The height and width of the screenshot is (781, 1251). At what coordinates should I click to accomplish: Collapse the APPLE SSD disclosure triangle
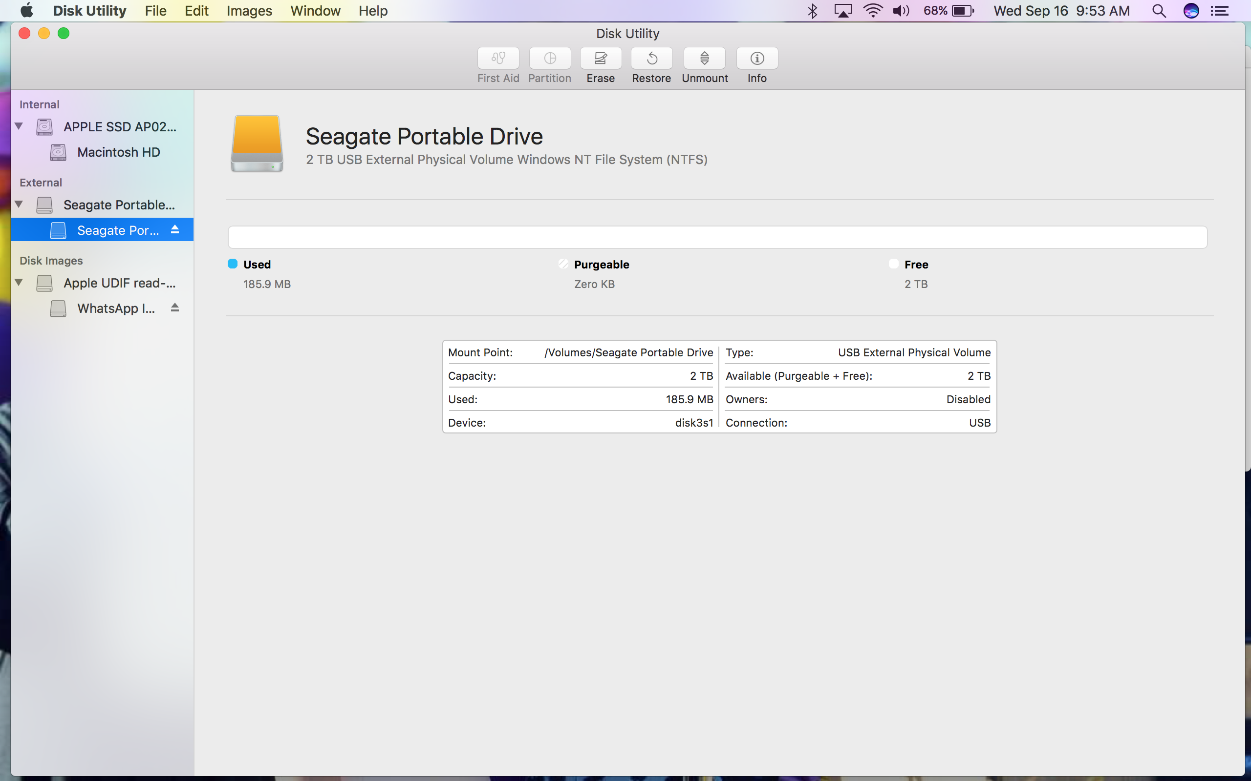tap(19, 126)
